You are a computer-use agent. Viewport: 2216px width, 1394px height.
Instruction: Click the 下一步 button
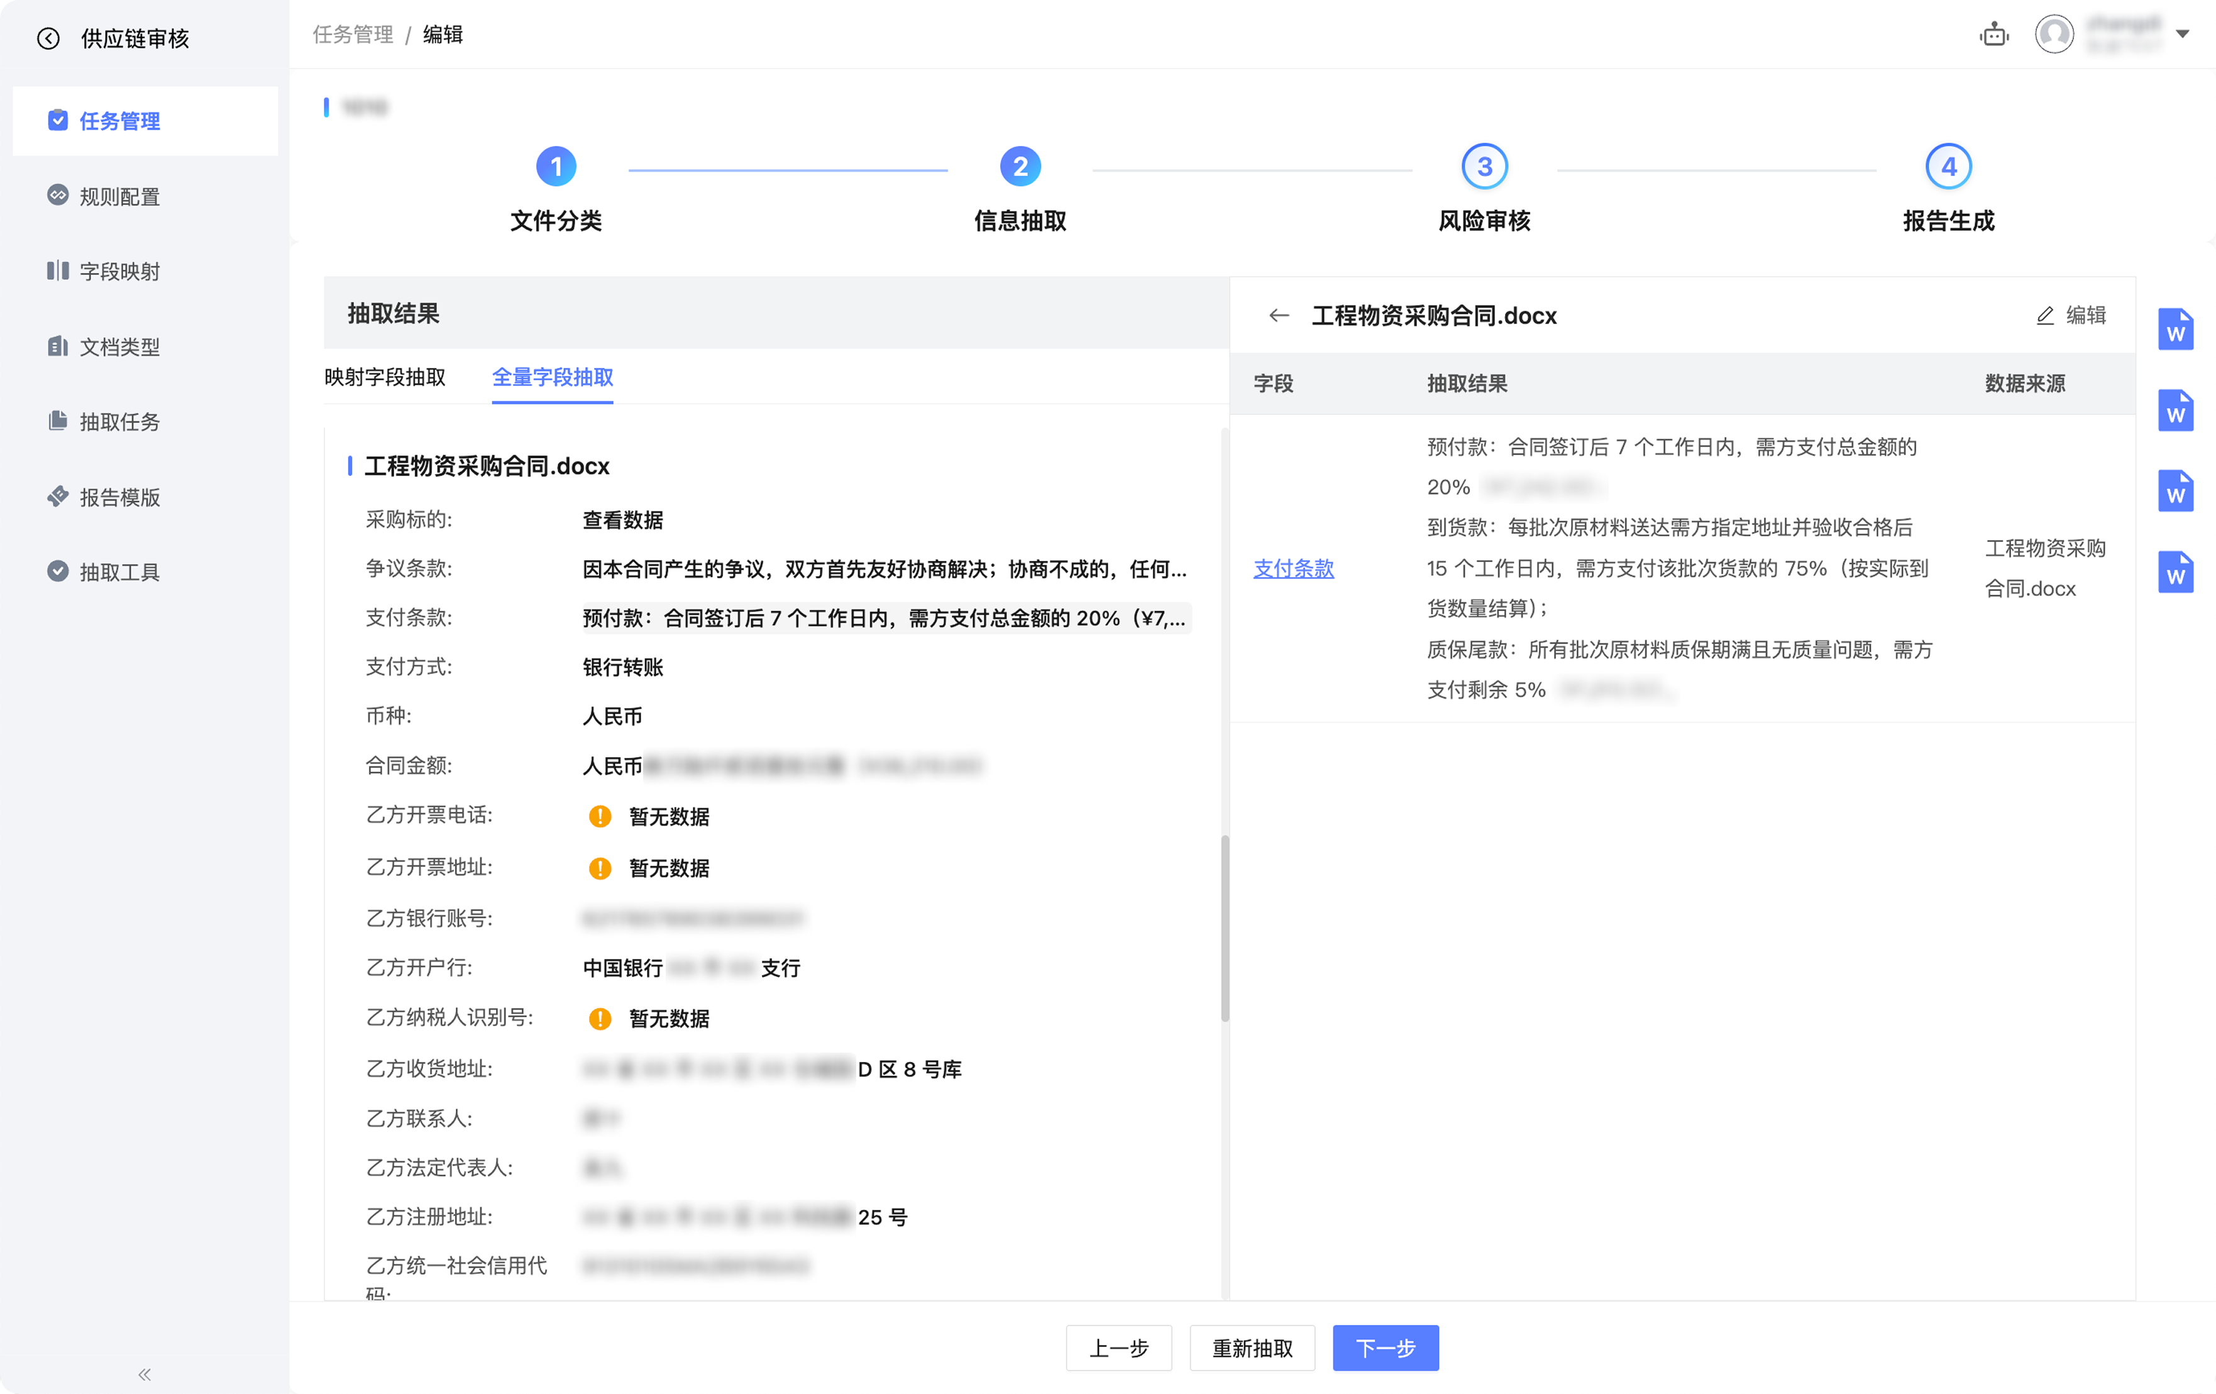(x=1385, y=1348)
